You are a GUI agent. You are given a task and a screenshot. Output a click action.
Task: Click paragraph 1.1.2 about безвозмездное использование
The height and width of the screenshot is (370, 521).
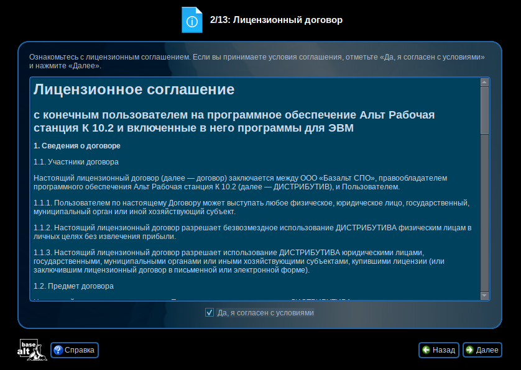257,232
